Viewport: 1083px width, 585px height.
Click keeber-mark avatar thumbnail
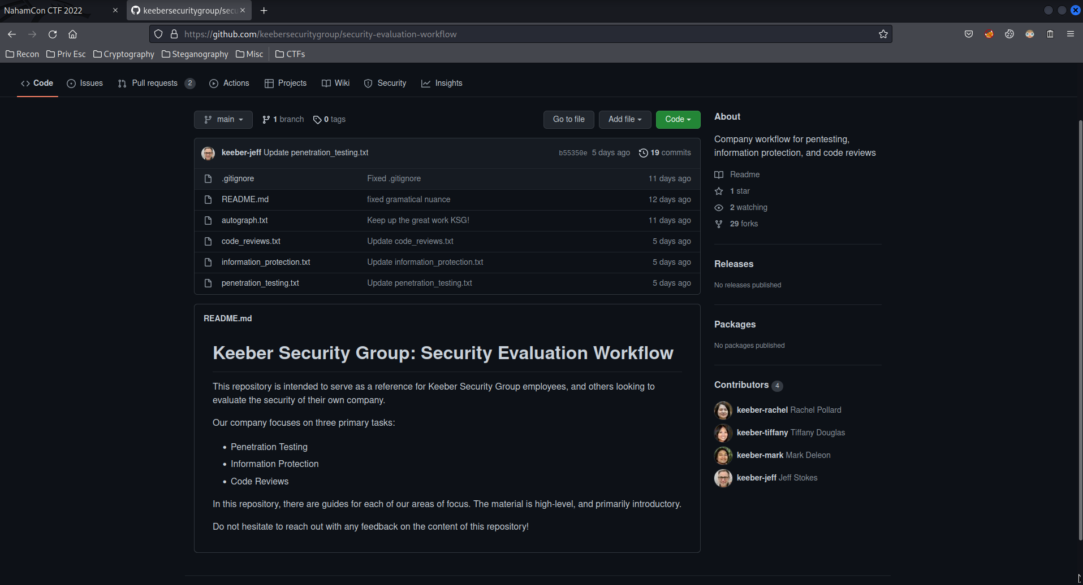(x=723, y=455)
